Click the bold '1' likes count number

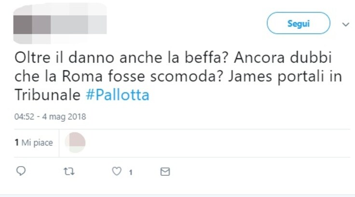[x=16, y=142]
